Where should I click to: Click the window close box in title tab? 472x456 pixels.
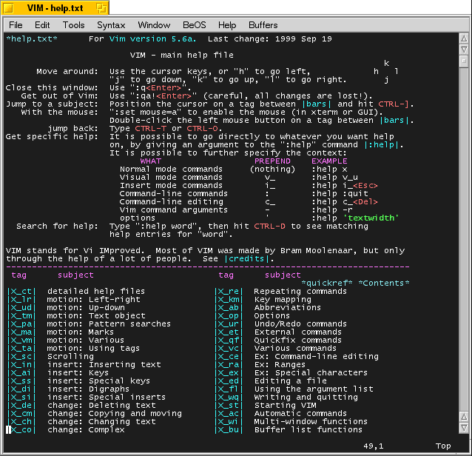(x=8, y=8)
